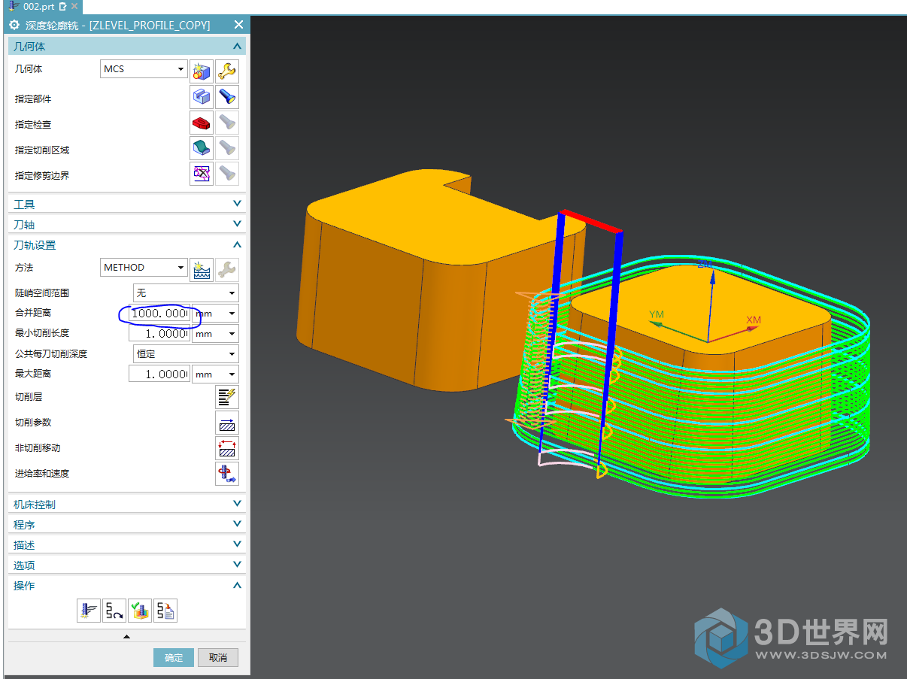Open the Cutting Parameters (切削参数) dialog

[x=226, y=423]
